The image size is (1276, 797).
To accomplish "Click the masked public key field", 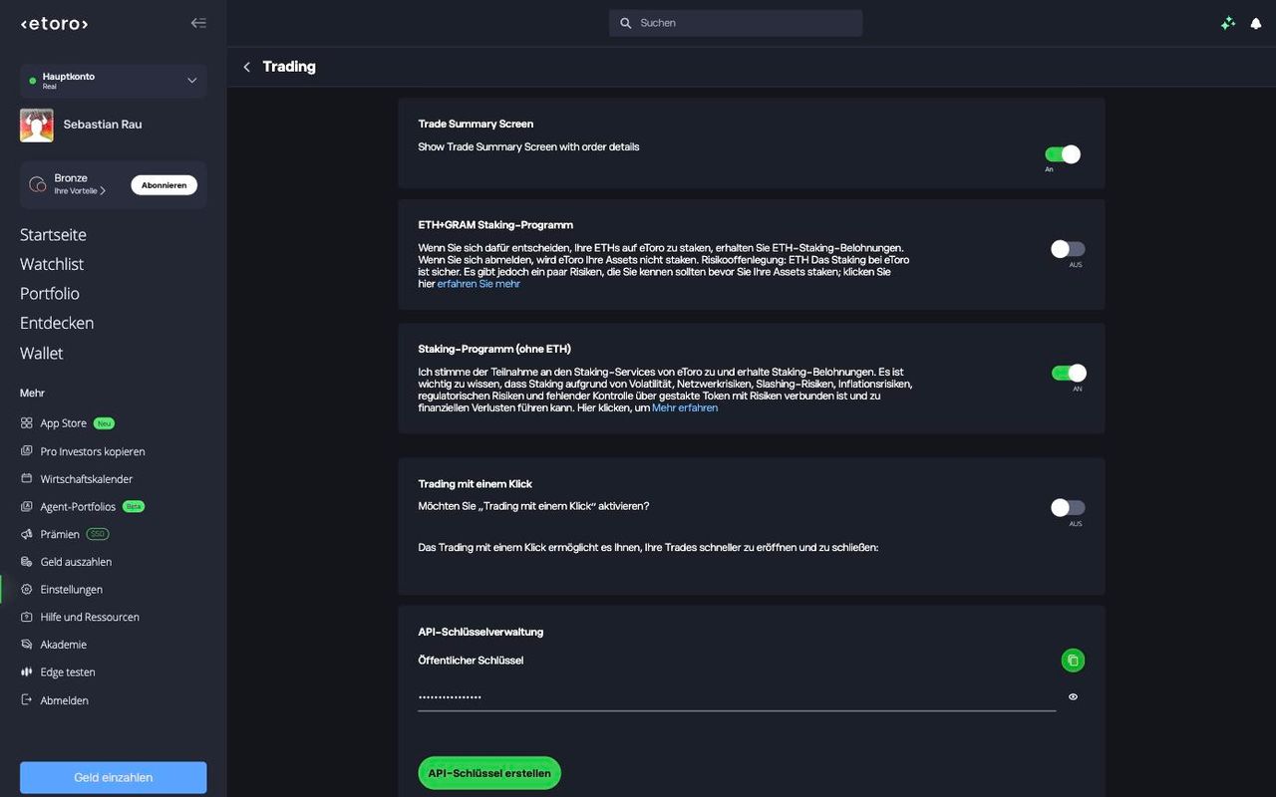I will point(737,697).
